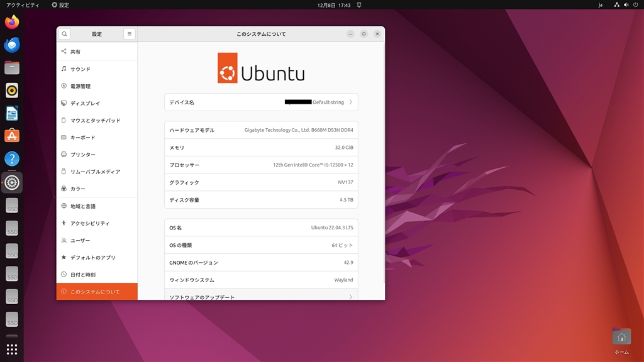Select このシステムについて in sidebar
This screenshot has width=644, height=362.
point(97,292)
